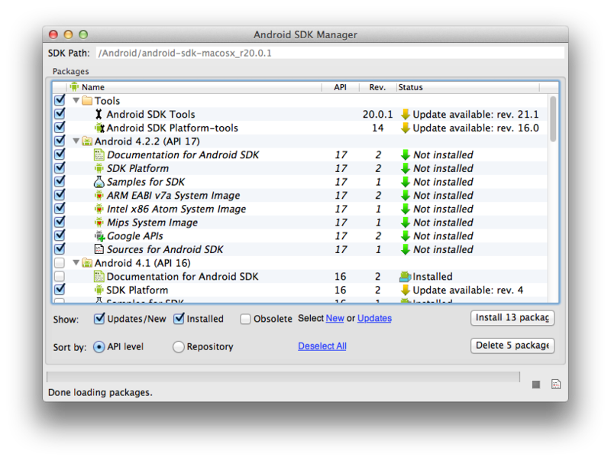
Task: Open the SDK Manager log icon
Action: (556, 385)
